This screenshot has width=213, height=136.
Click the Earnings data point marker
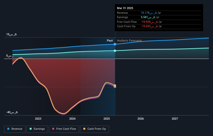(x=115, y=51)
